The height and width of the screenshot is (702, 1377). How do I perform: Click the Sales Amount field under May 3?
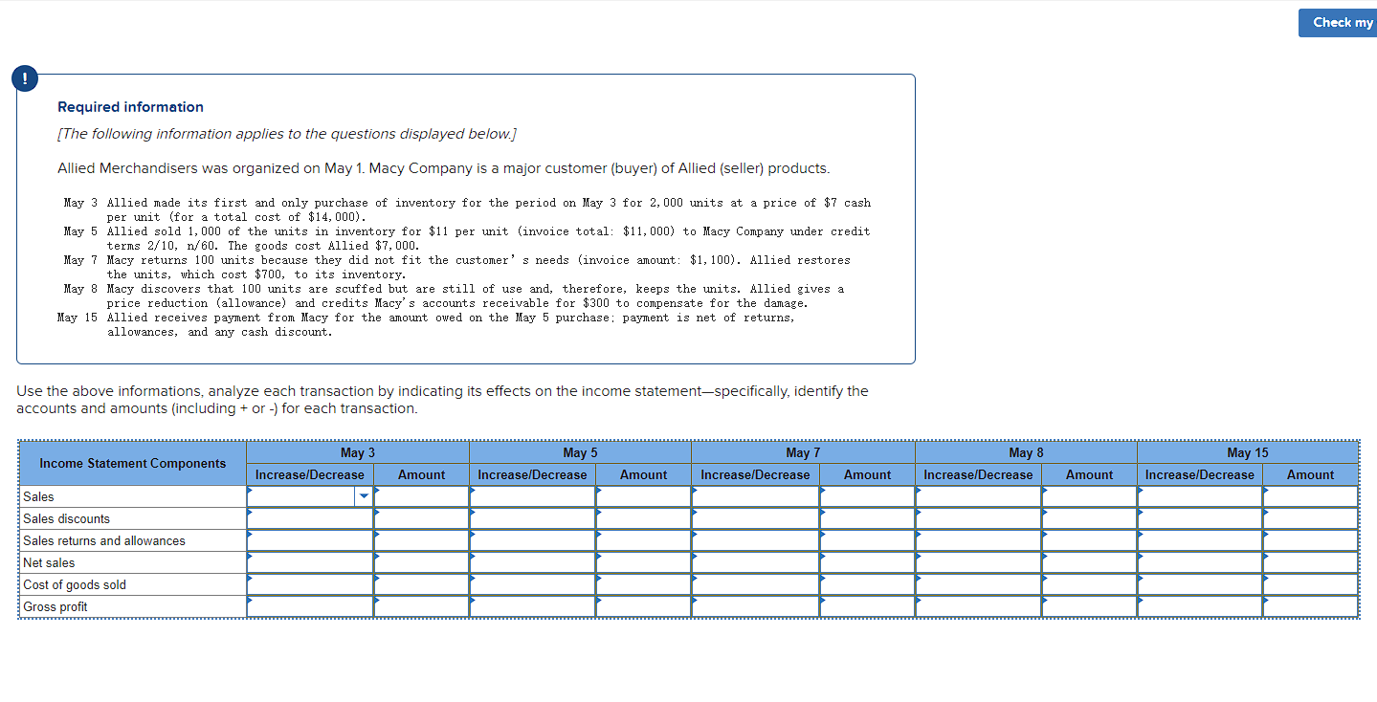(421, 496)
